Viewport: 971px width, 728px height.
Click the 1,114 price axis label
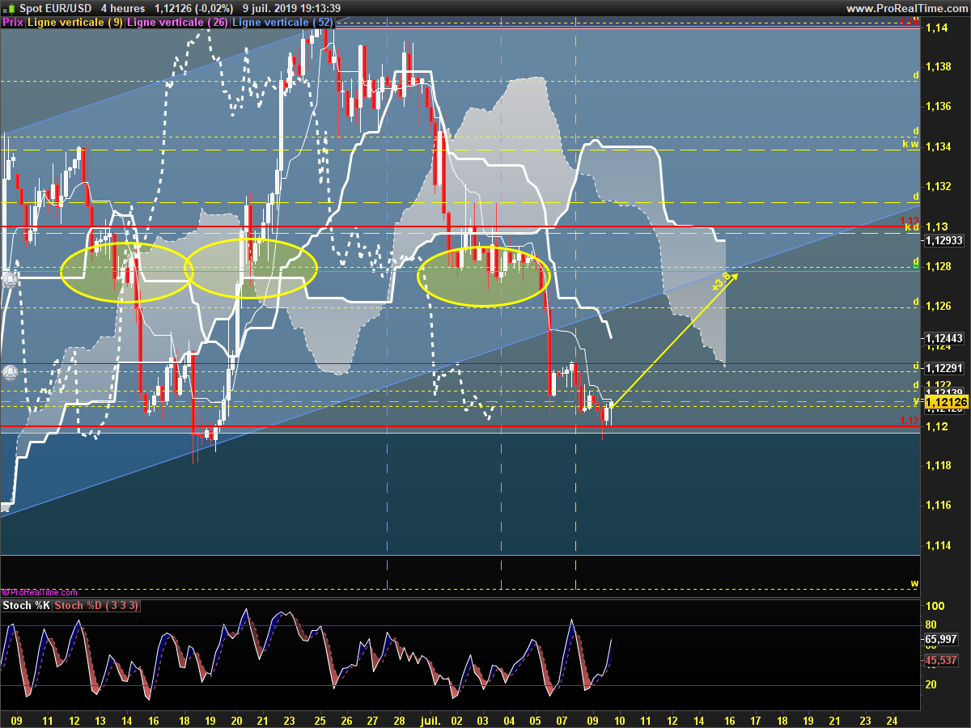pyautogui.click(x=938, y=545)
